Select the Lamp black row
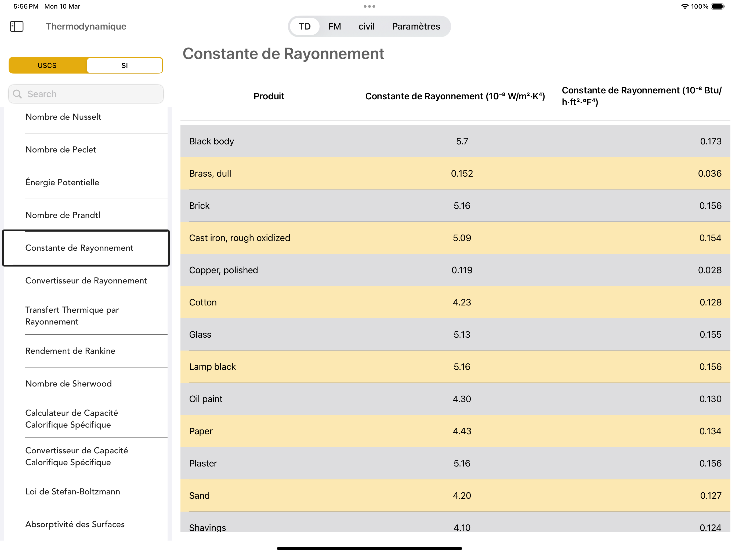The width and height of the screenshot is (739, 554). (455, 367)
